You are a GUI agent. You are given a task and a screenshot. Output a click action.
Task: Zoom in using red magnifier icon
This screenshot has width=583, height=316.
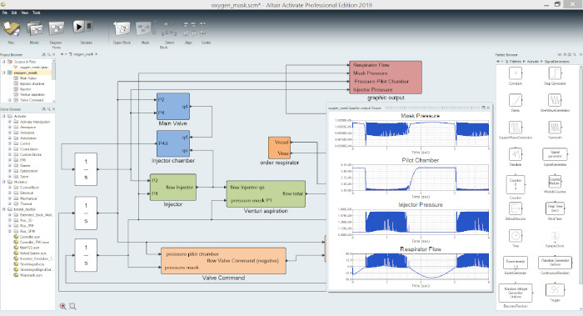(62, 306)
